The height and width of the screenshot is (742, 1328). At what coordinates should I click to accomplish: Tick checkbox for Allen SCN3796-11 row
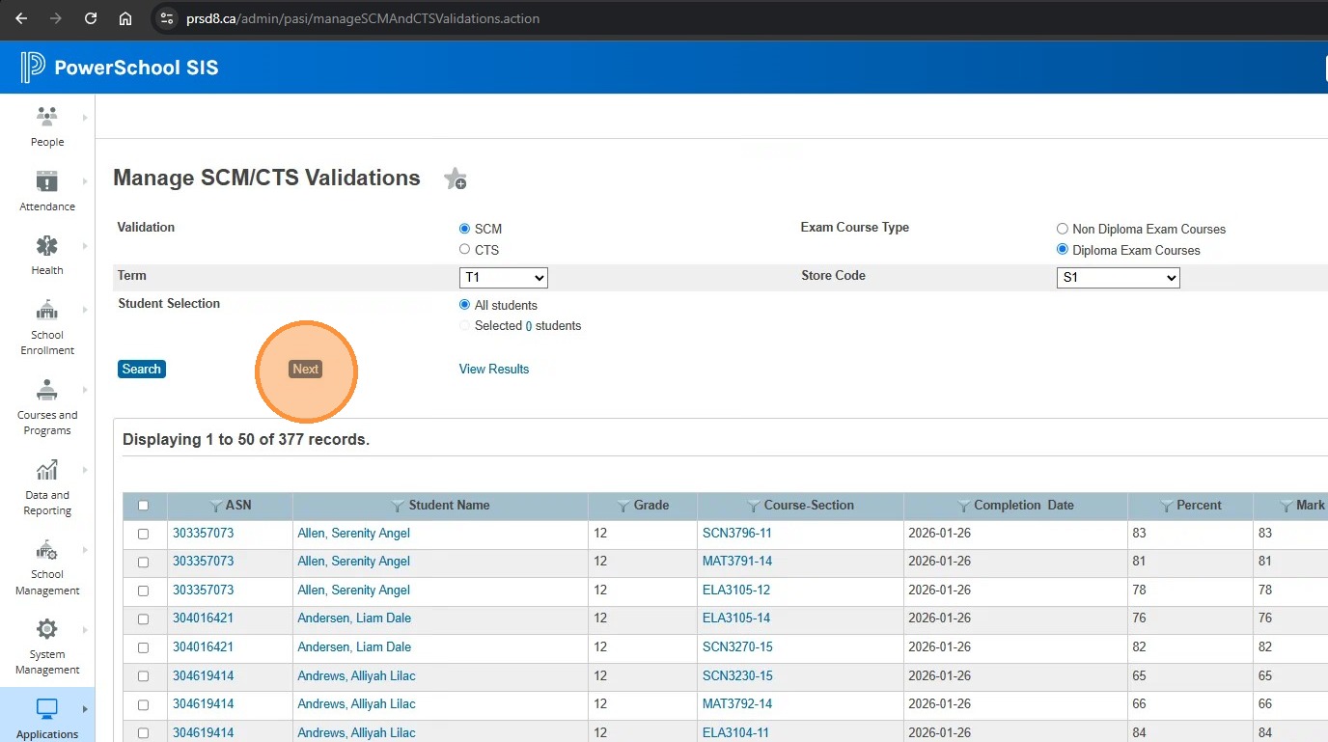[x=144, y=534]
